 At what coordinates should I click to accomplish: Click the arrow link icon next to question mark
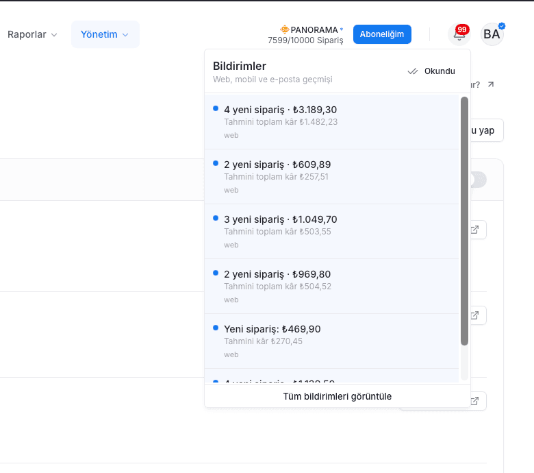[x=491, y=84]
